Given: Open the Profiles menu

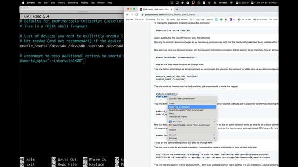Looking at the screenshot, I should point(84,3).
